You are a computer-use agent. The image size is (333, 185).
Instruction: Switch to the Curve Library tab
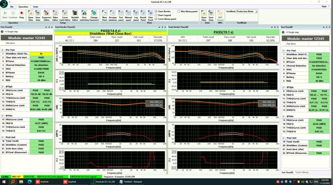[x=302, y=172]
